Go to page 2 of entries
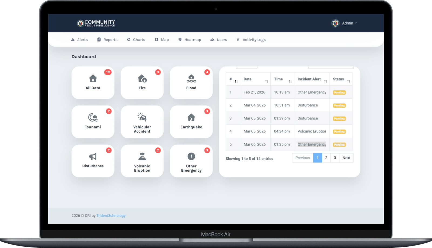This screenshot has height=248, width=432. click(326, 158)
